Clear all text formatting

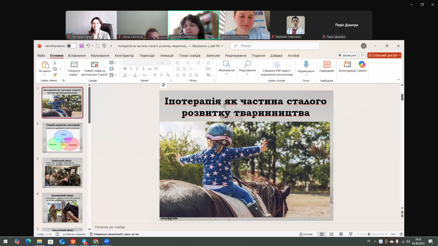[x=168, y=75]
